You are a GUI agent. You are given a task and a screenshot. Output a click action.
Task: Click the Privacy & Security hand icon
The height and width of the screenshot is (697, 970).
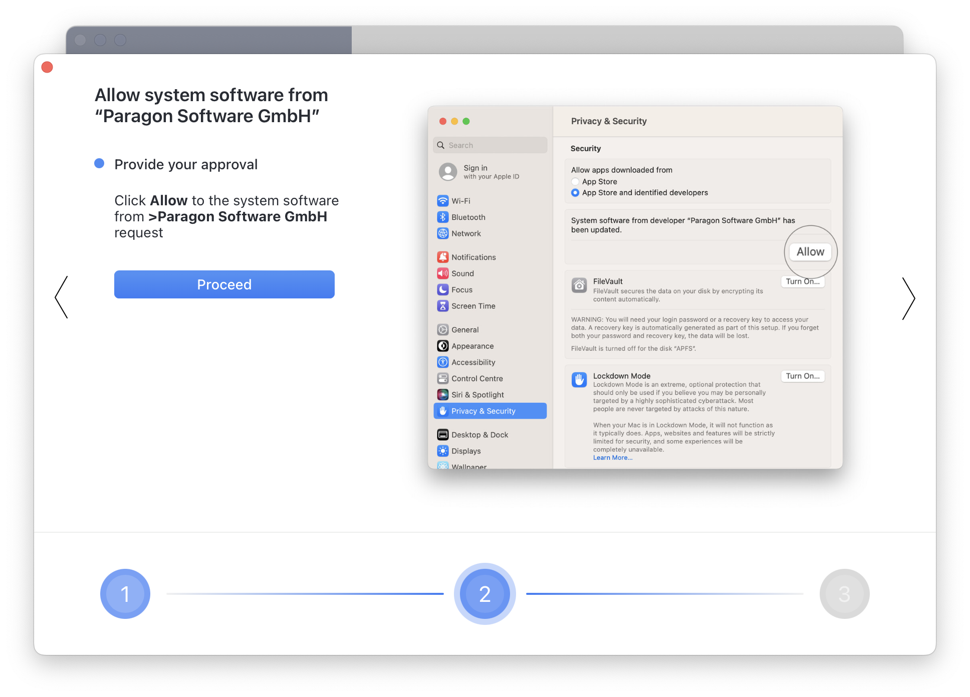[x=443, y=411]
